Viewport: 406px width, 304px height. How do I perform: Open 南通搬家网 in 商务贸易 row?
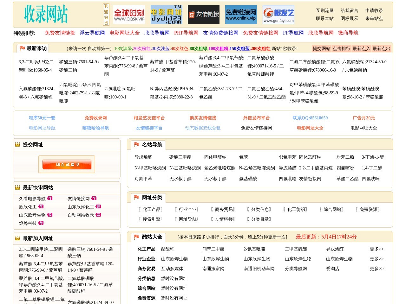213,269
